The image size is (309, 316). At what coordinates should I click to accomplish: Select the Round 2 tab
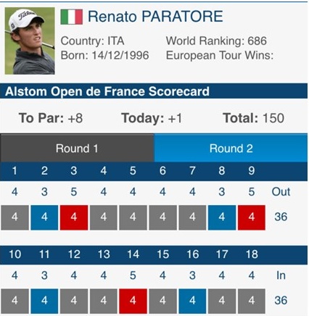[231, 148]
